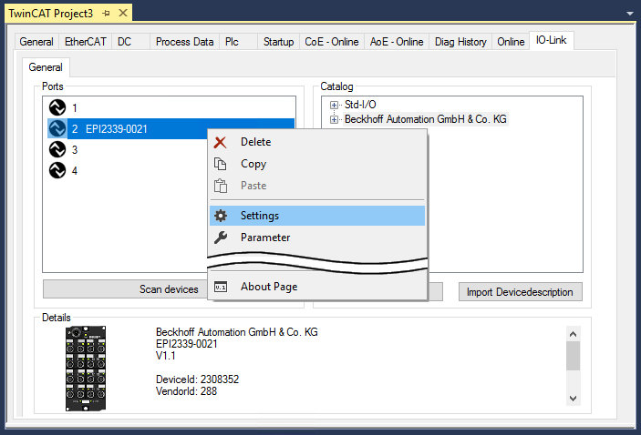Pin the TwinCAT Project3 document tab
The image size is (641, 435).
[107, 14]
